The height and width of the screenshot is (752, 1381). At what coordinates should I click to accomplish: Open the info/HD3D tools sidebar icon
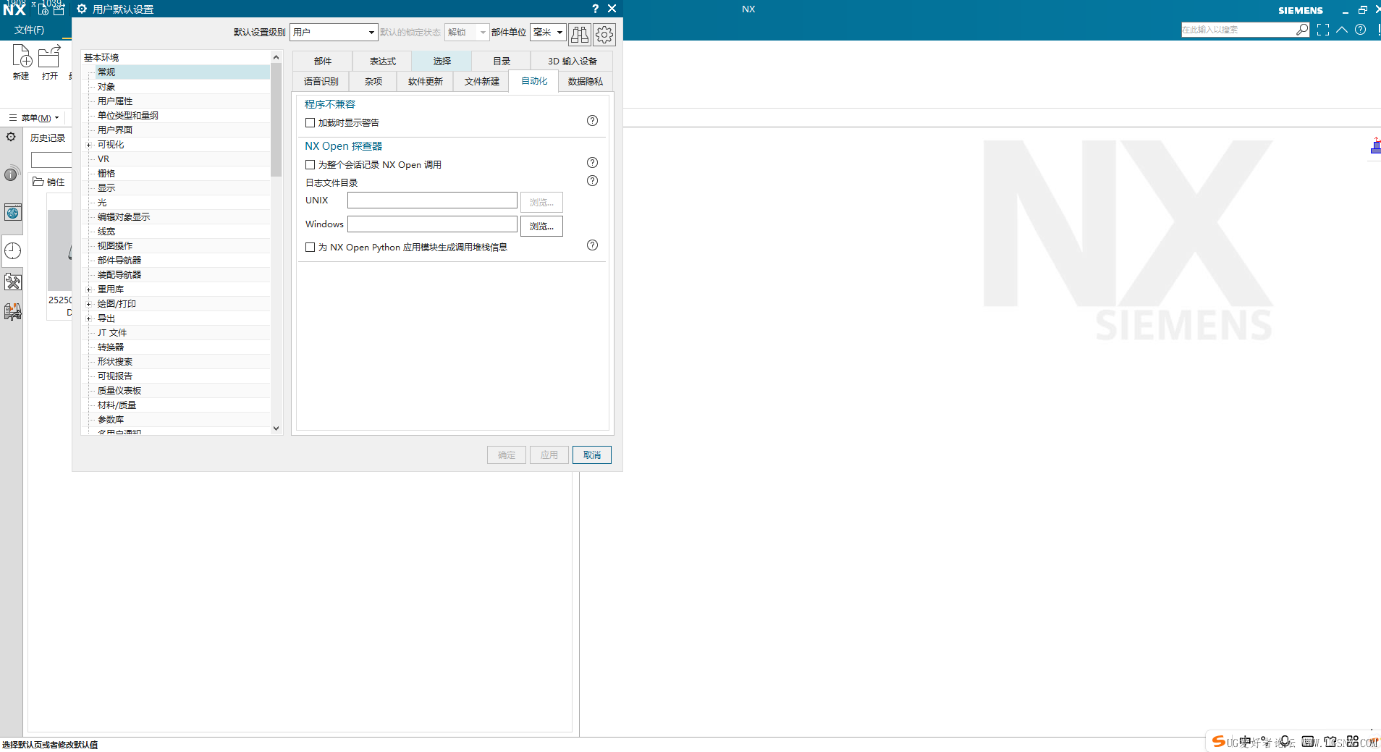[x=11, y=174]
